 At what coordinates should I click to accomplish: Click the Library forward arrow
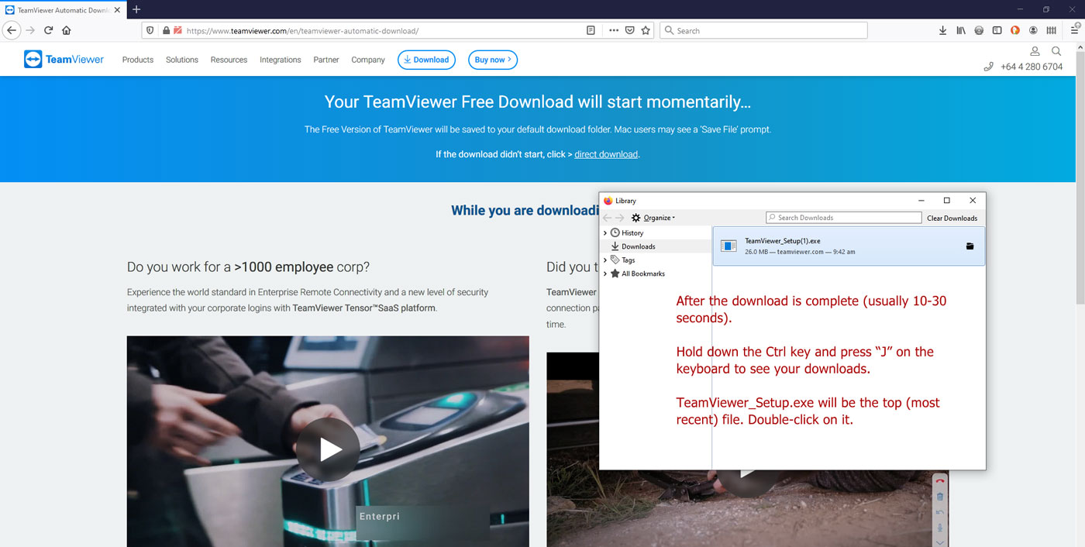tap(619, 218)
